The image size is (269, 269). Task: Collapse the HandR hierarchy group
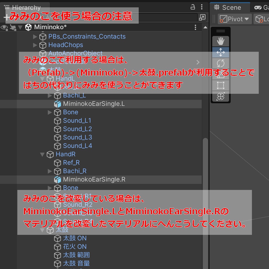point(43,154)
